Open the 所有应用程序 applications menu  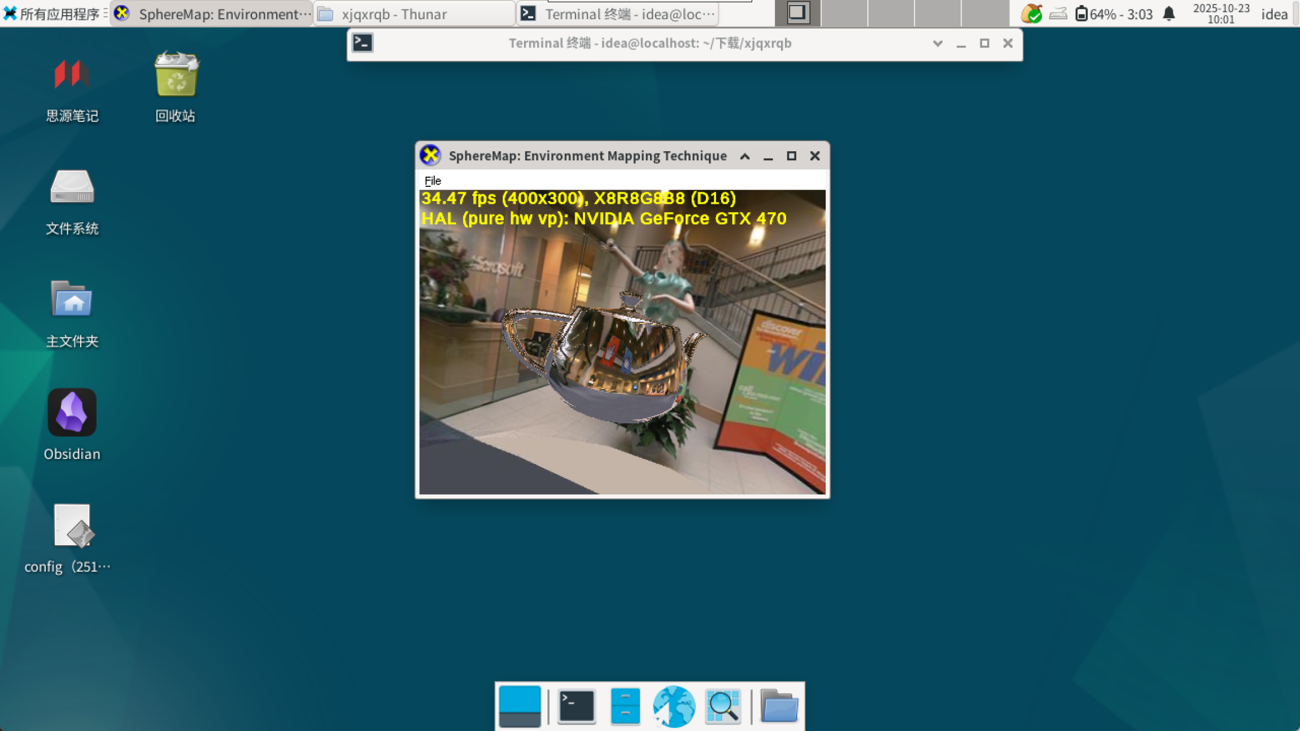point(54,14)
